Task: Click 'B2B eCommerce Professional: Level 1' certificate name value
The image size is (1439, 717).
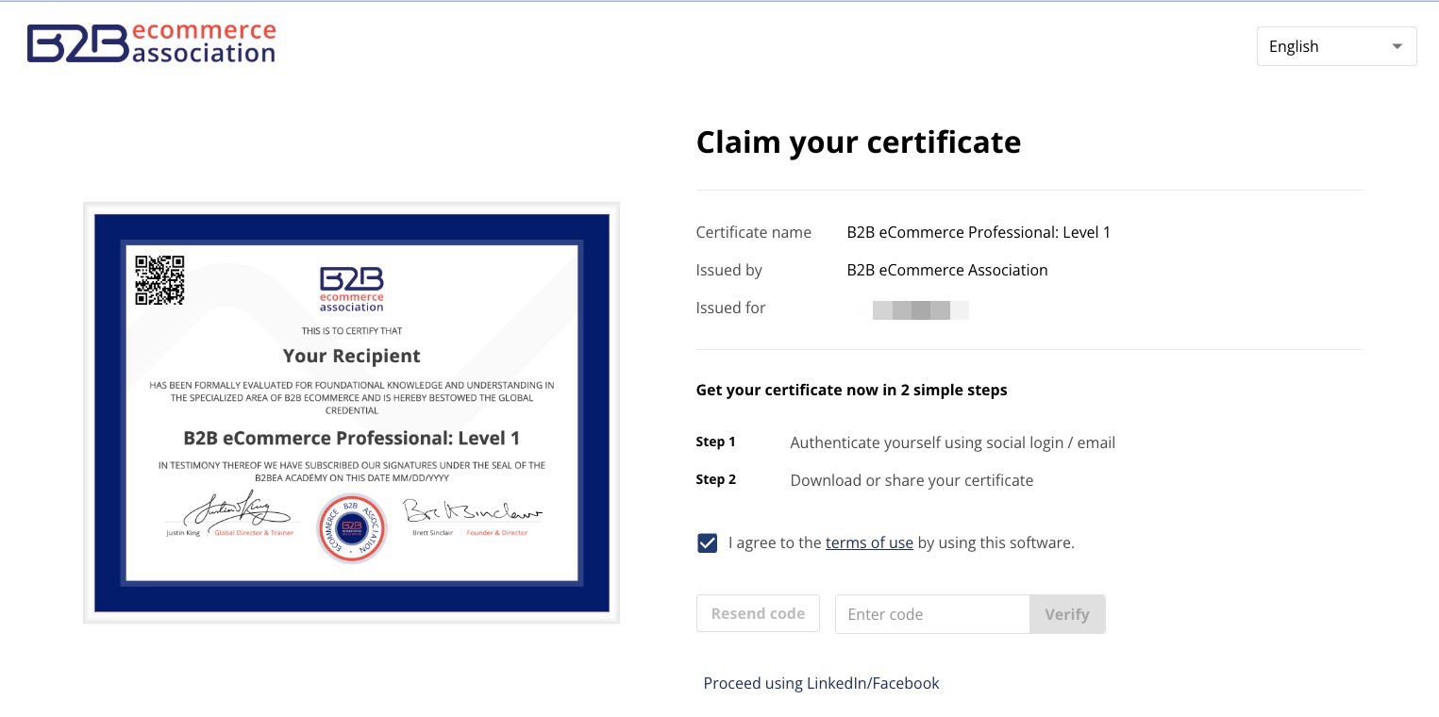Action: [x=979, y=232]
